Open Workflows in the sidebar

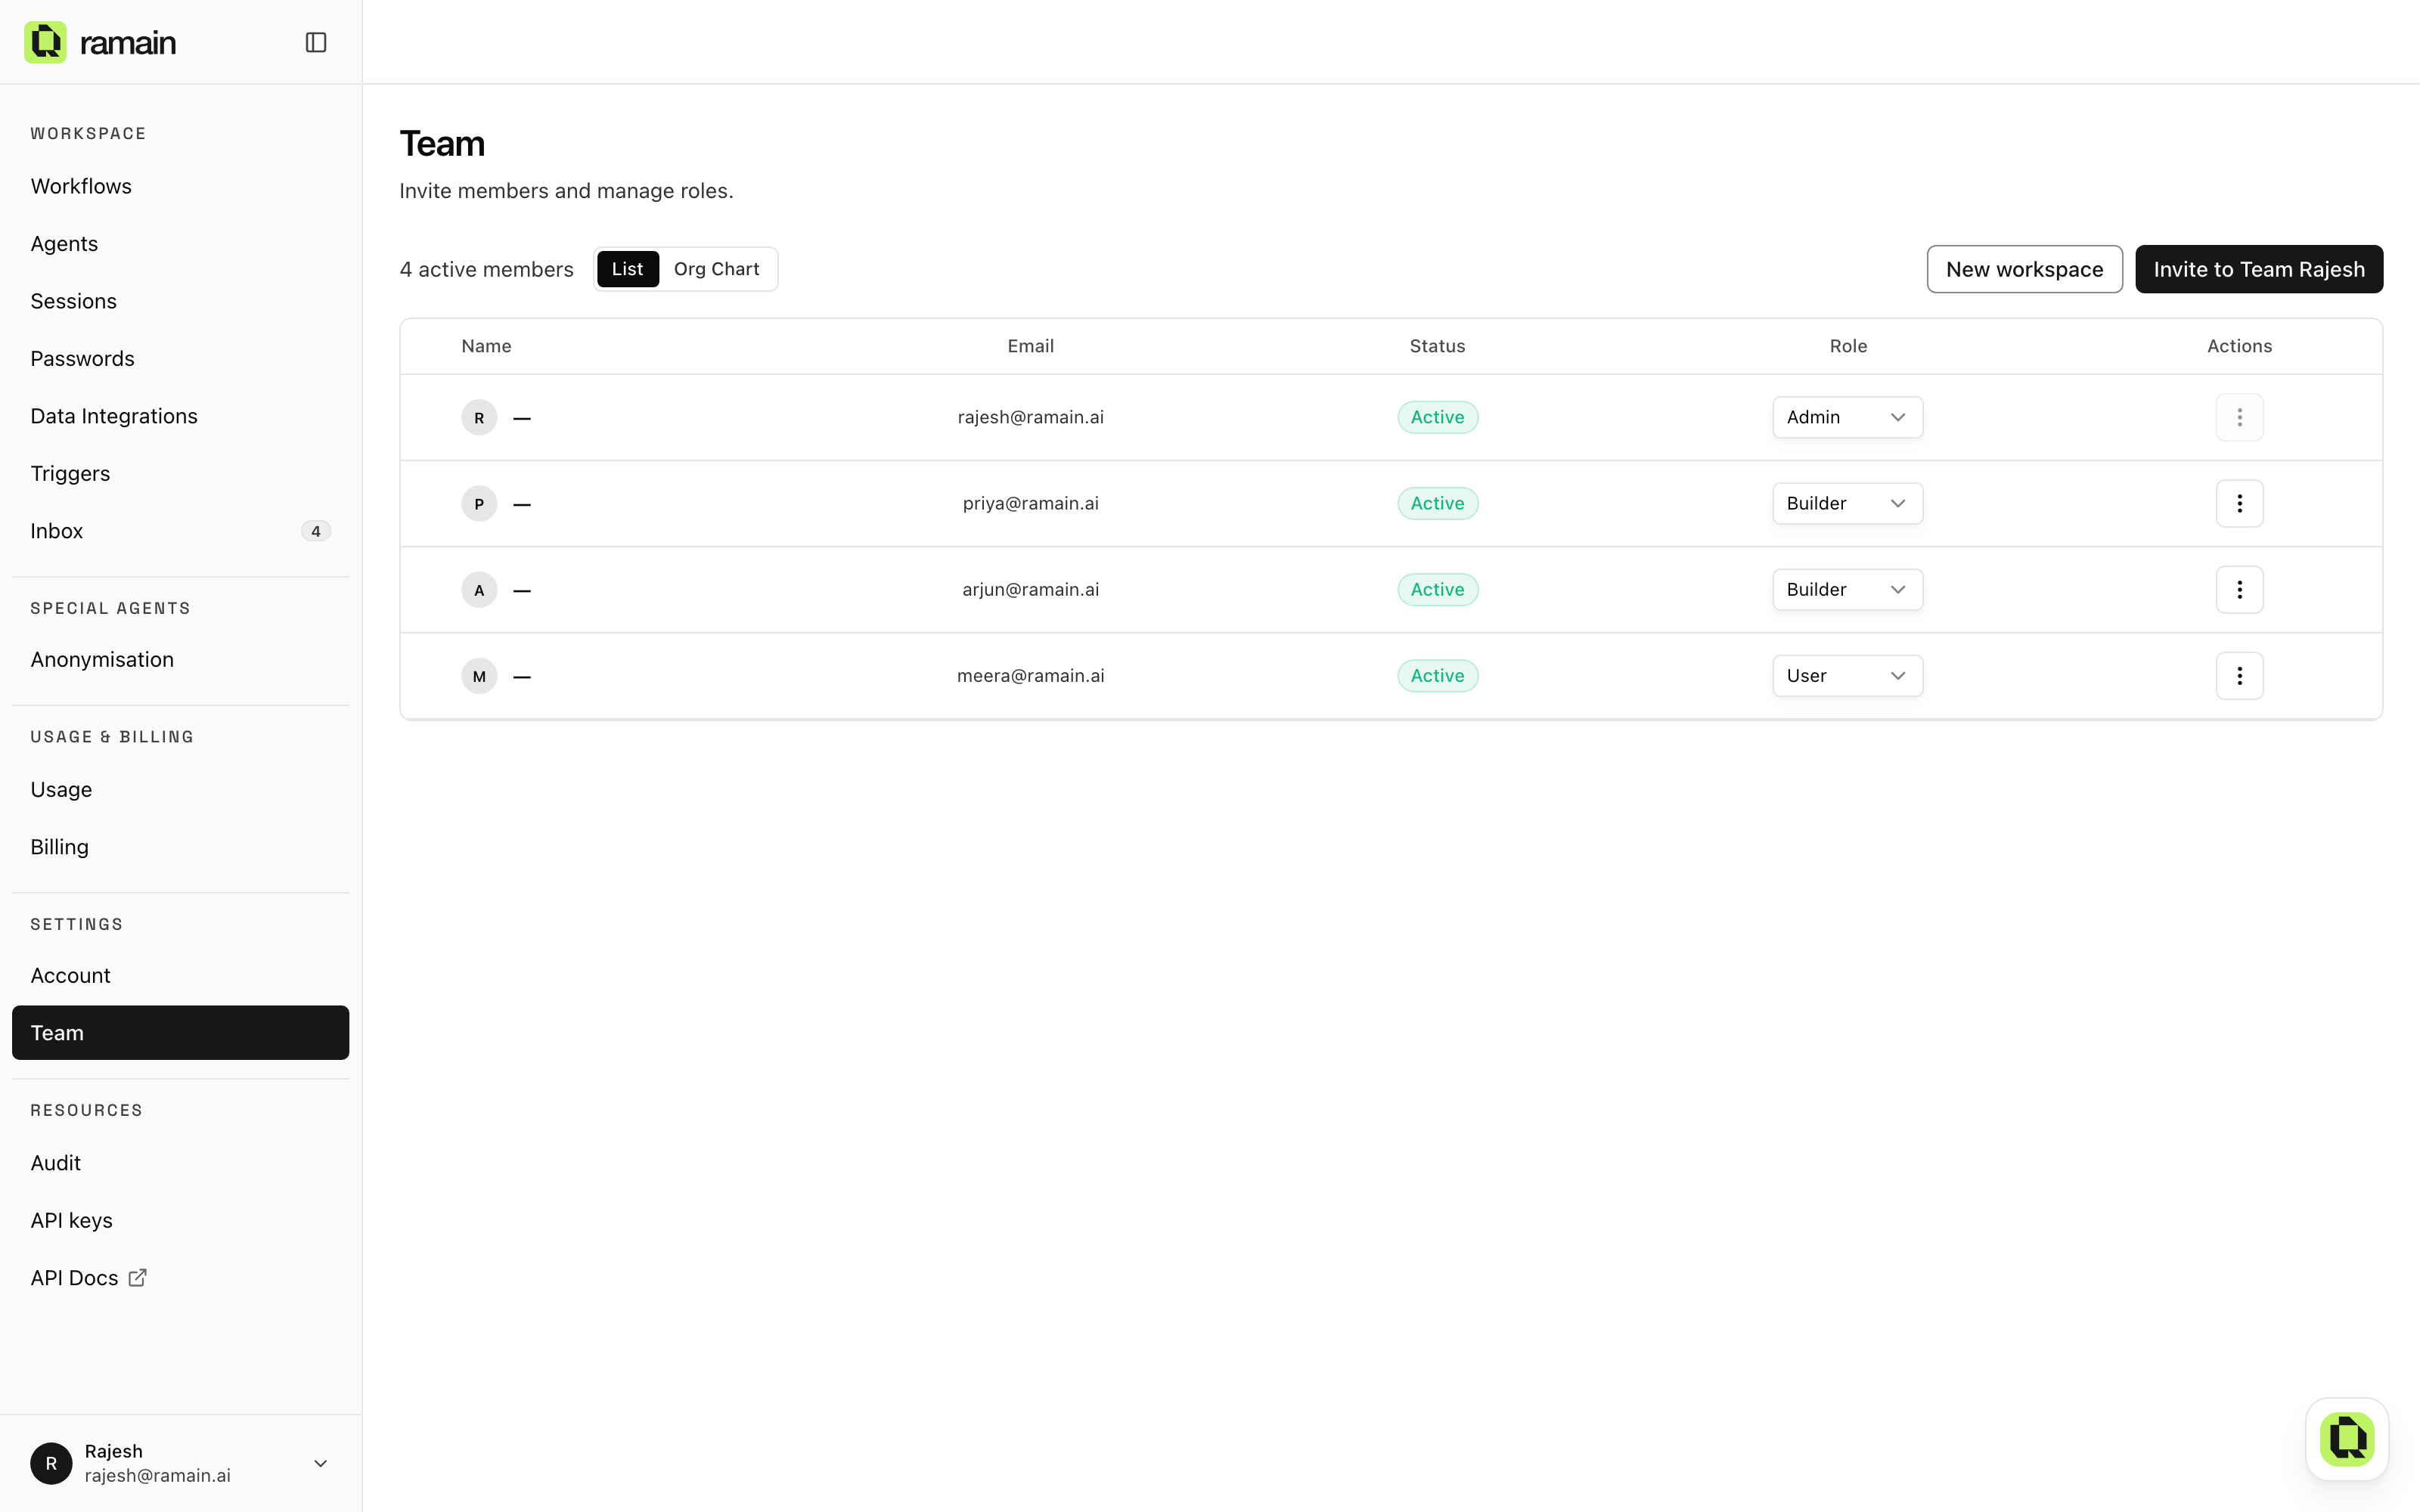[x=180, y=186]
